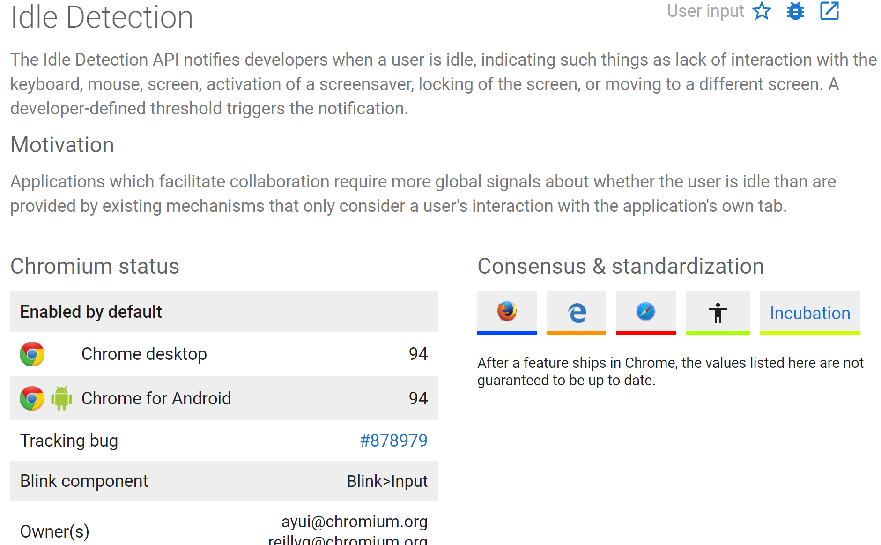881x545 pixels.
Task: Open feature in new window icon
Action: coord(829,11)
